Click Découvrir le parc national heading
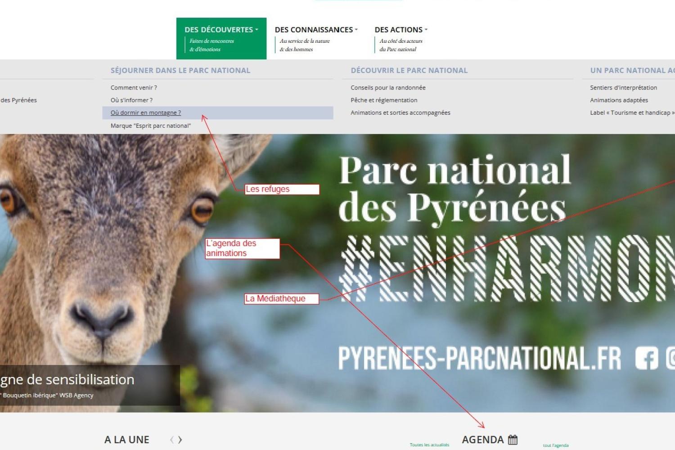675x450 pixels. click(x=409, y=71)
